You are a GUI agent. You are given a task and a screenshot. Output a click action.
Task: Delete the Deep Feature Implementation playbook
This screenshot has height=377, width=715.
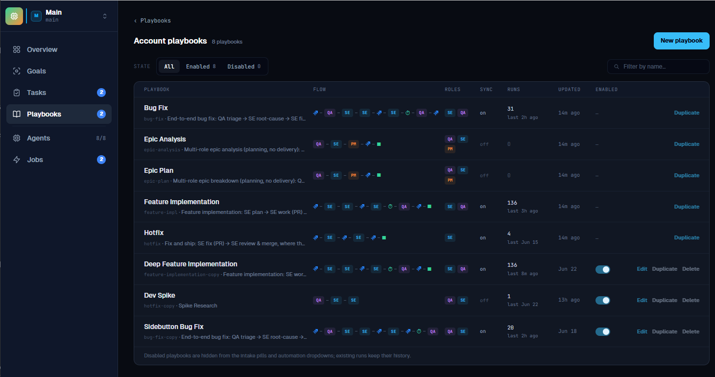coord(691,269)
